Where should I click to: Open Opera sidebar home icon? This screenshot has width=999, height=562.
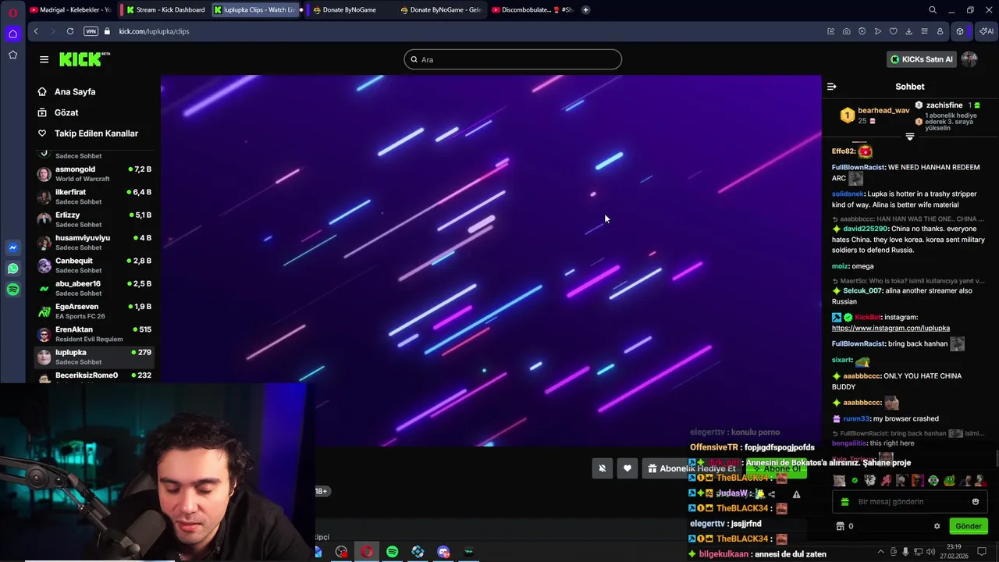12,34
